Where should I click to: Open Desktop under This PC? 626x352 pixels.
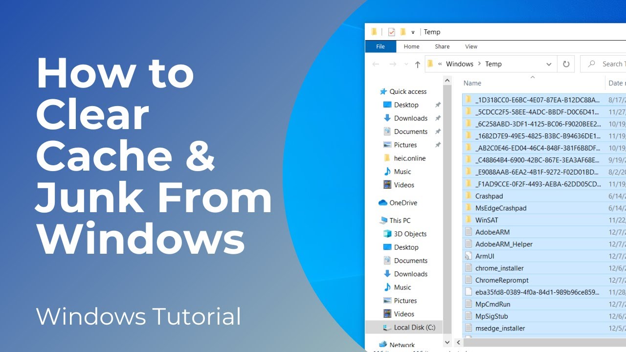(406, 247)
